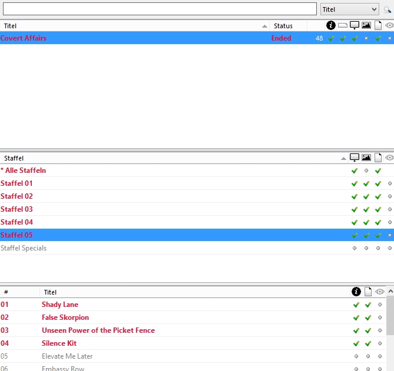This screenshot has height=371, width=394.
Task: Click info checkmark of Unseen Power episode
Action: 356,330
